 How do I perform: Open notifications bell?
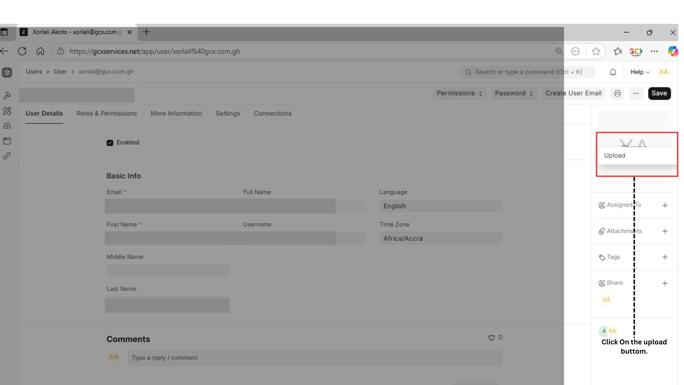pyautogui.click(x=613, y=72)
